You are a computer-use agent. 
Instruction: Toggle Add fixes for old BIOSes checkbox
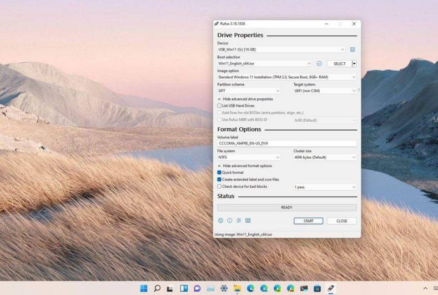tap(219, 113)
